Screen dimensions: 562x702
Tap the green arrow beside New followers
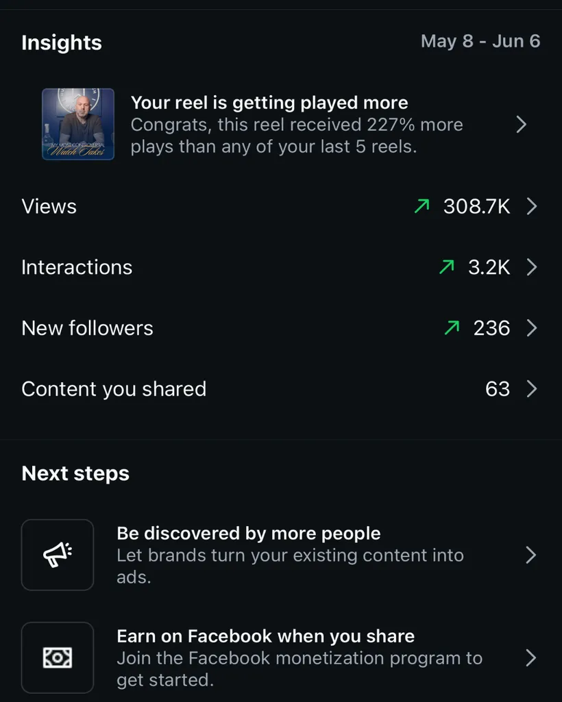pyautogui.click(x=452, y=328)
